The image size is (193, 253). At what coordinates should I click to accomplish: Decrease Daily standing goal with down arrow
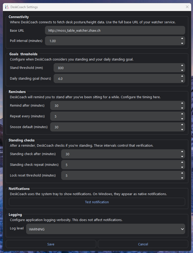[182, 81]
